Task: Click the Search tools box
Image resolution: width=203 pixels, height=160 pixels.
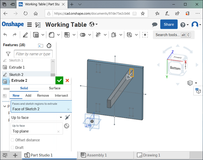Action: (x=174, y=35)
